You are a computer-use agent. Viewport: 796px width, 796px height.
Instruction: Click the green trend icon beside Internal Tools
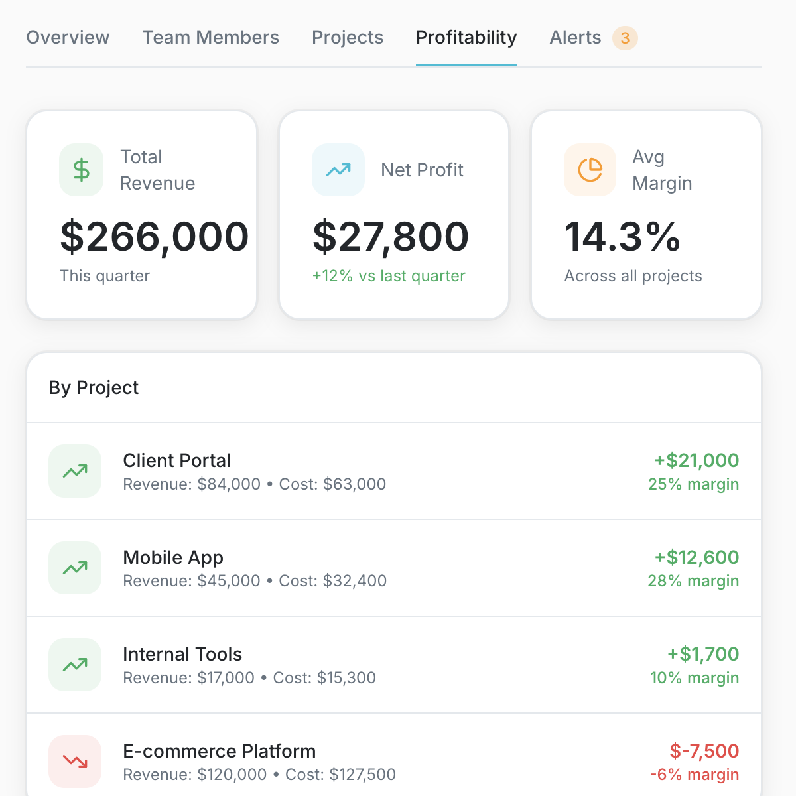pos(74,665)
